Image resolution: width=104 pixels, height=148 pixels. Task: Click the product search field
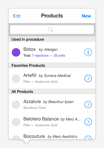pyautogui.click(x=52, y=30)
